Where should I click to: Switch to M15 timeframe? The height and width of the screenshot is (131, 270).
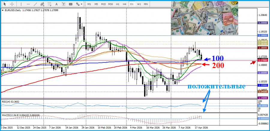pos(103,4)
